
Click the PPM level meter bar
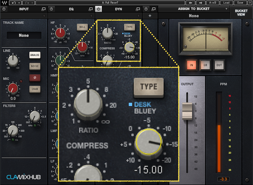[x=219, y=132]
